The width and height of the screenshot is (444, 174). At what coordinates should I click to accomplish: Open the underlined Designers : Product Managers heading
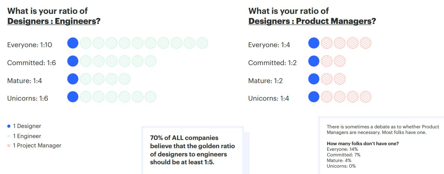(310, 21)
